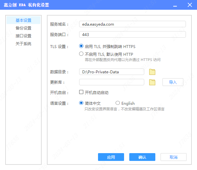Go to 接口设置 section
The image size is (197, 170).
[x=23, y=36]
